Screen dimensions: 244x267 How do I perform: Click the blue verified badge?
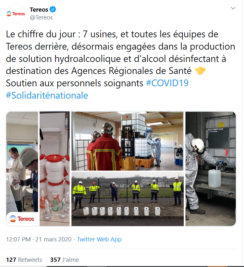[x=53, y=9]
